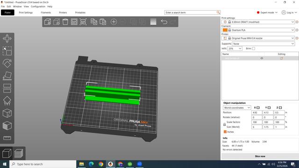Click the Enter a search term field
The height and width of the screenshot is (168, 299).
click(x=190, y=13)
